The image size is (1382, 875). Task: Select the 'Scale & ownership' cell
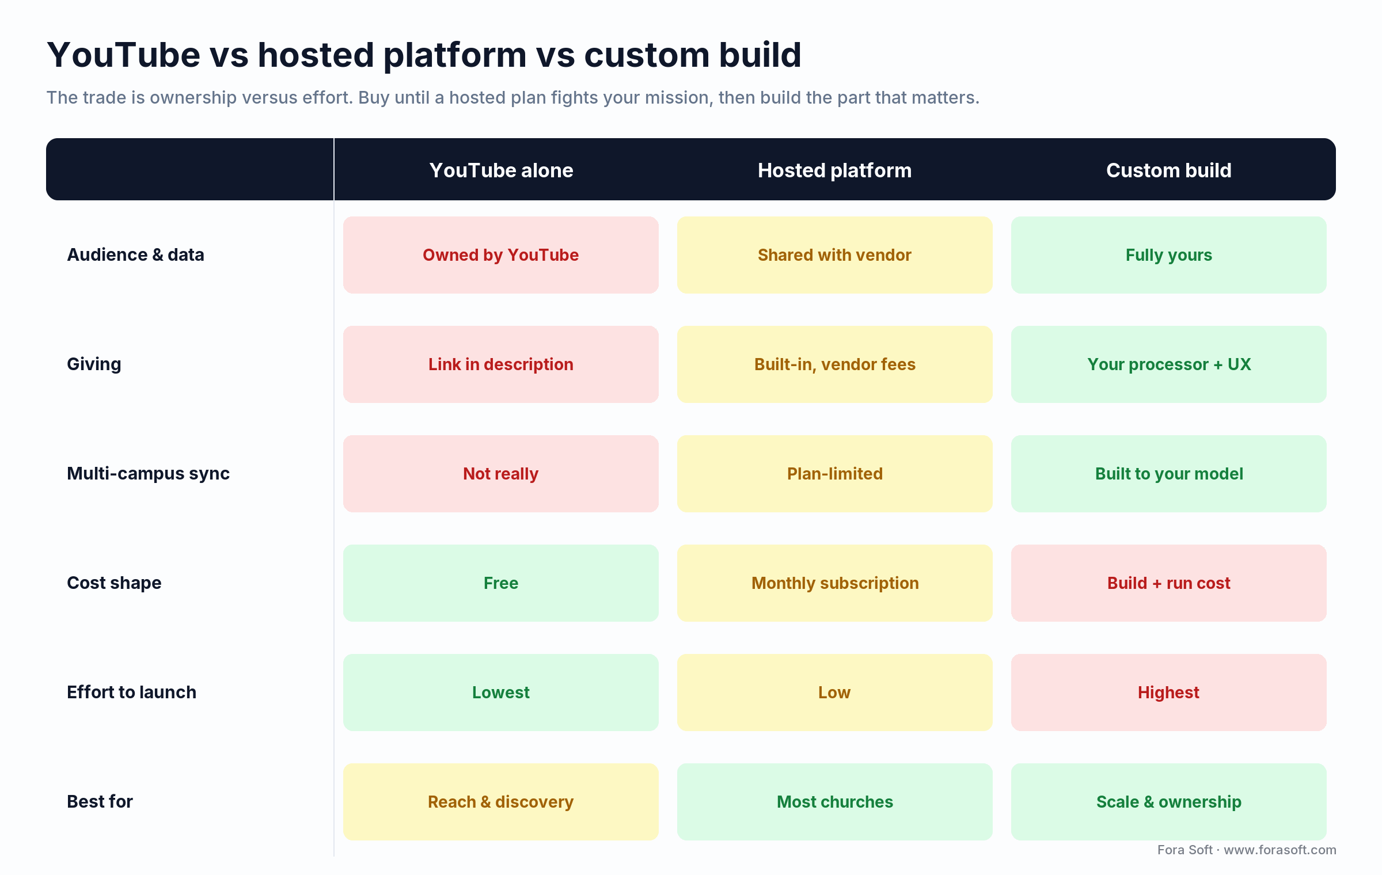point(1169,802)
